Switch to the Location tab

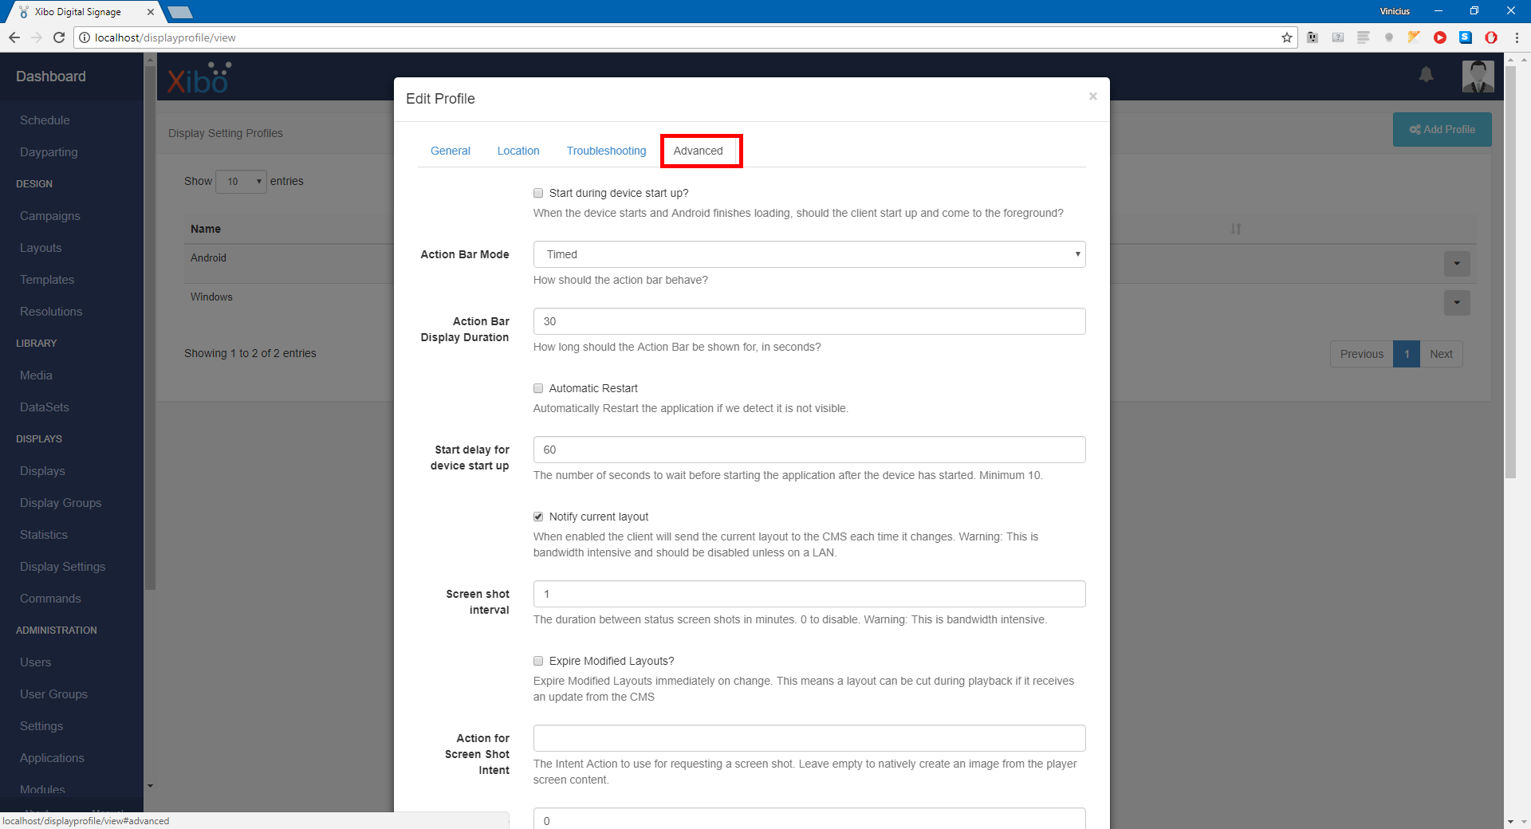tap(518, 151)
